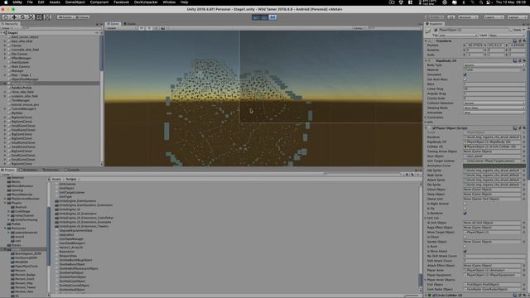
Task: Toggle the Is Renderer checkbox
Action: pos(465,214)
